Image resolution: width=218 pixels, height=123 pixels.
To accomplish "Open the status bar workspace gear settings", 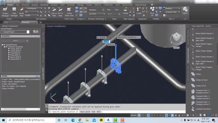I will [x=188, y=115].
